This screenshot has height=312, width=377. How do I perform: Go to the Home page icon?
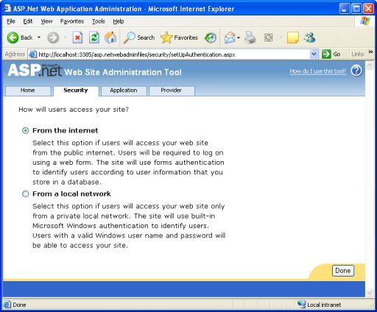pos(110,38)
